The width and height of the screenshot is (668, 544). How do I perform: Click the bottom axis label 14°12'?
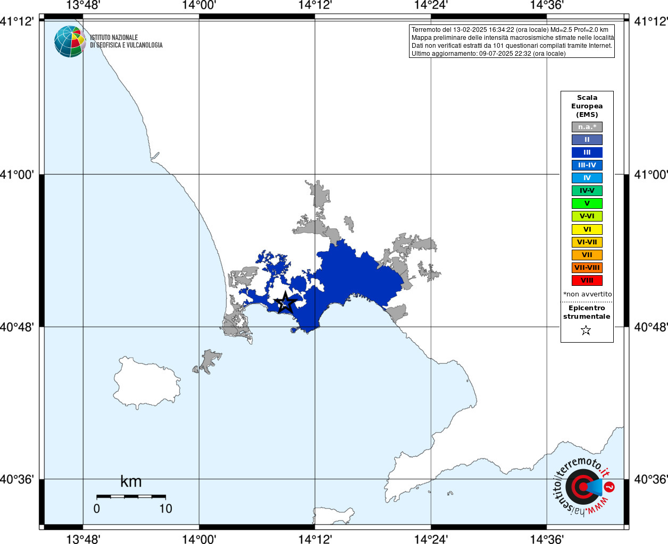315,539
